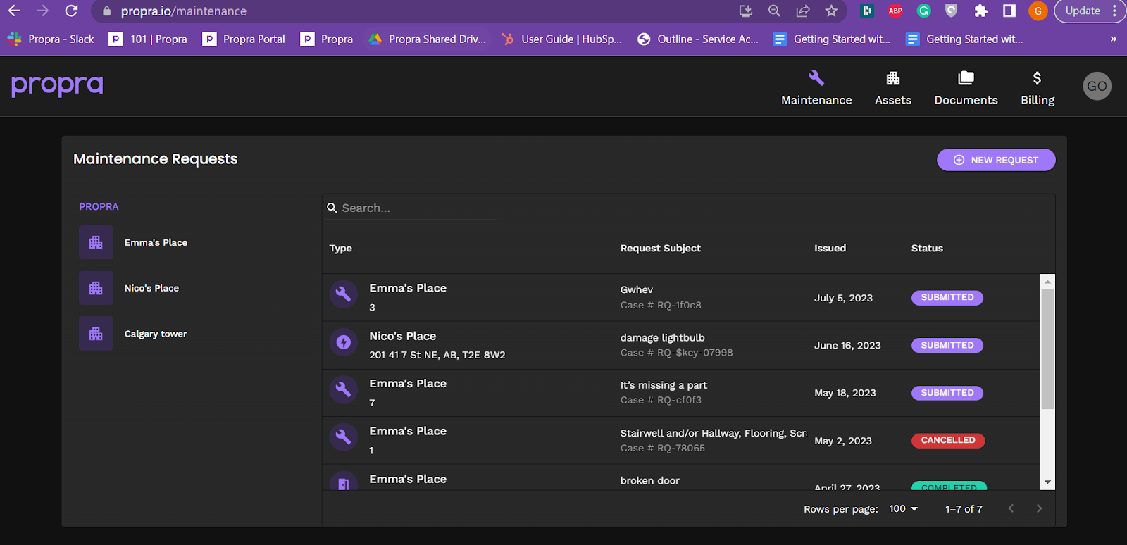Open the Grammarly extension icon
Screen dimensions: 1127x545
[x=923, y=11]
